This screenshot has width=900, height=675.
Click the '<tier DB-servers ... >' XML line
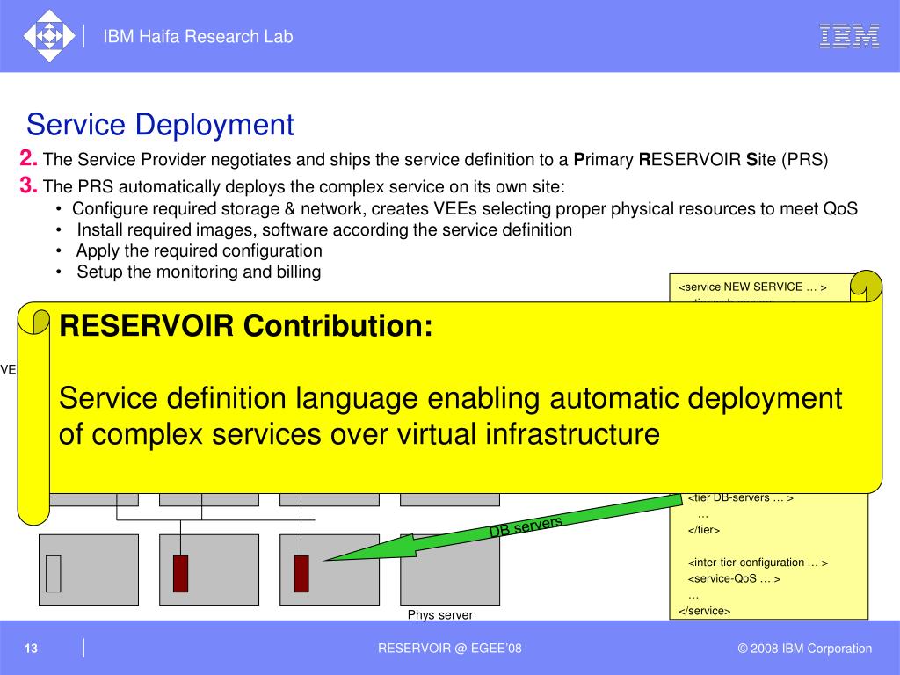point(740,498)
